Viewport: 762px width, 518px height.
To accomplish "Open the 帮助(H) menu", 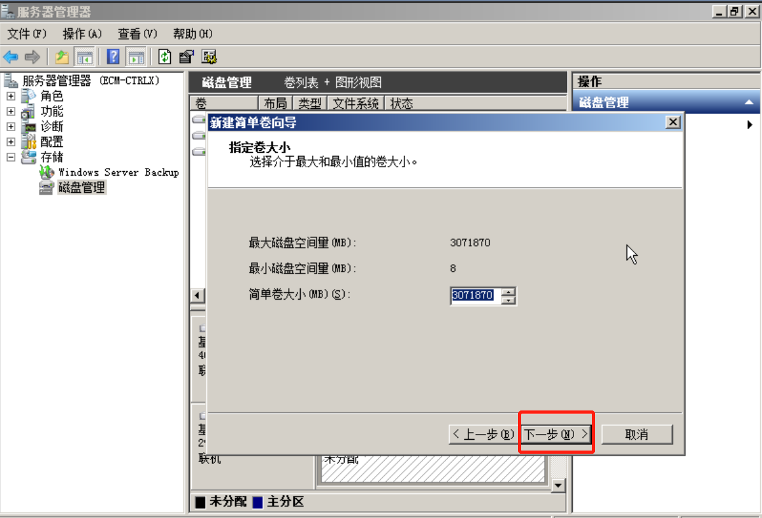I will point(193,34).
